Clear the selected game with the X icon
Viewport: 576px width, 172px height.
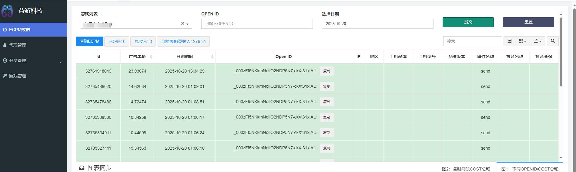tap(183, 24)
